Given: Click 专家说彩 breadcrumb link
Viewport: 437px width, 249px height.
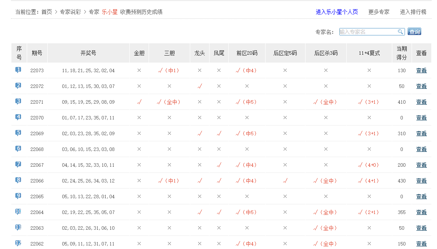Looking at the screenshot, I should coord(70,12).
